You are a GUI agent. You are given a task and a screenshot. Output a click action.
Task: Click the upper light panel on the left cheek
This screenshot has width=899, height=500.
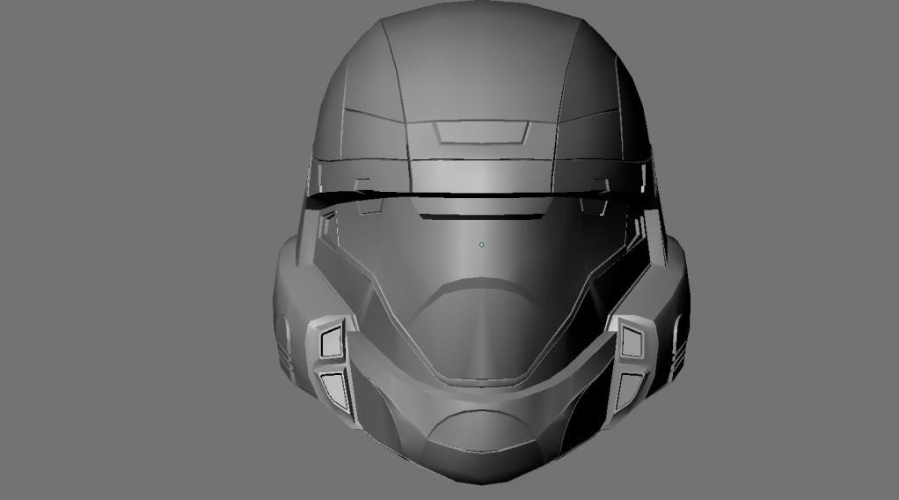[332, 341]
